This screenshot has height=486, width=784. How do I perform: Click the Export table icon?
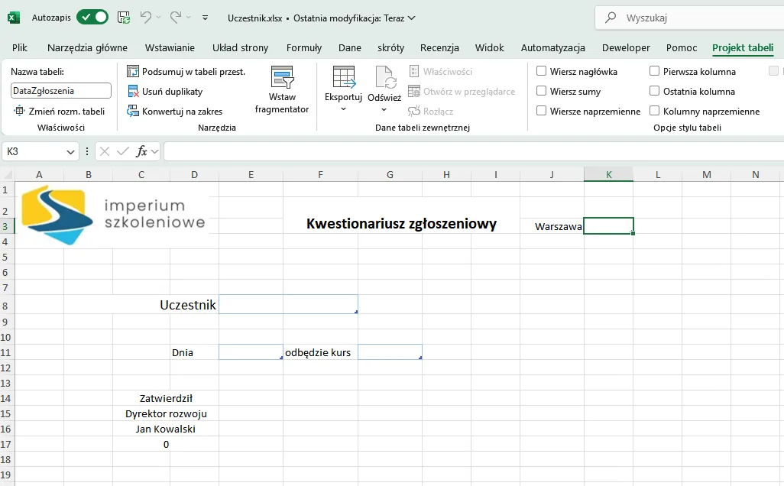coord(343,77)
